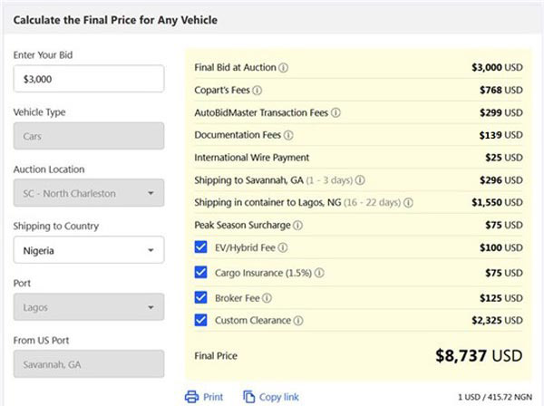
Task: Click the From US Port field
Action: [x=89, y=364]
